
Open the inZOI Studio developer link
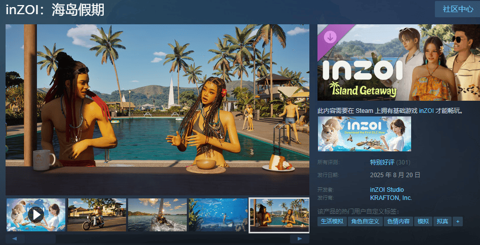pyautogui.click(x=387, y=190)
